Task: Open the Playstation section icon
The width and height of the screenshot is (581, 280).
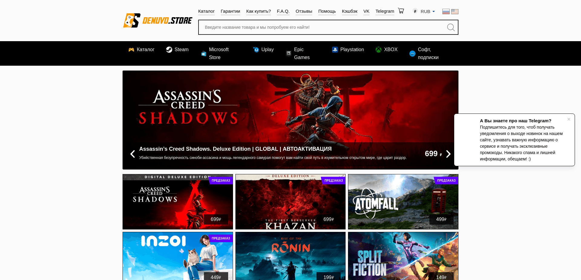Action: tap(335, 49)
